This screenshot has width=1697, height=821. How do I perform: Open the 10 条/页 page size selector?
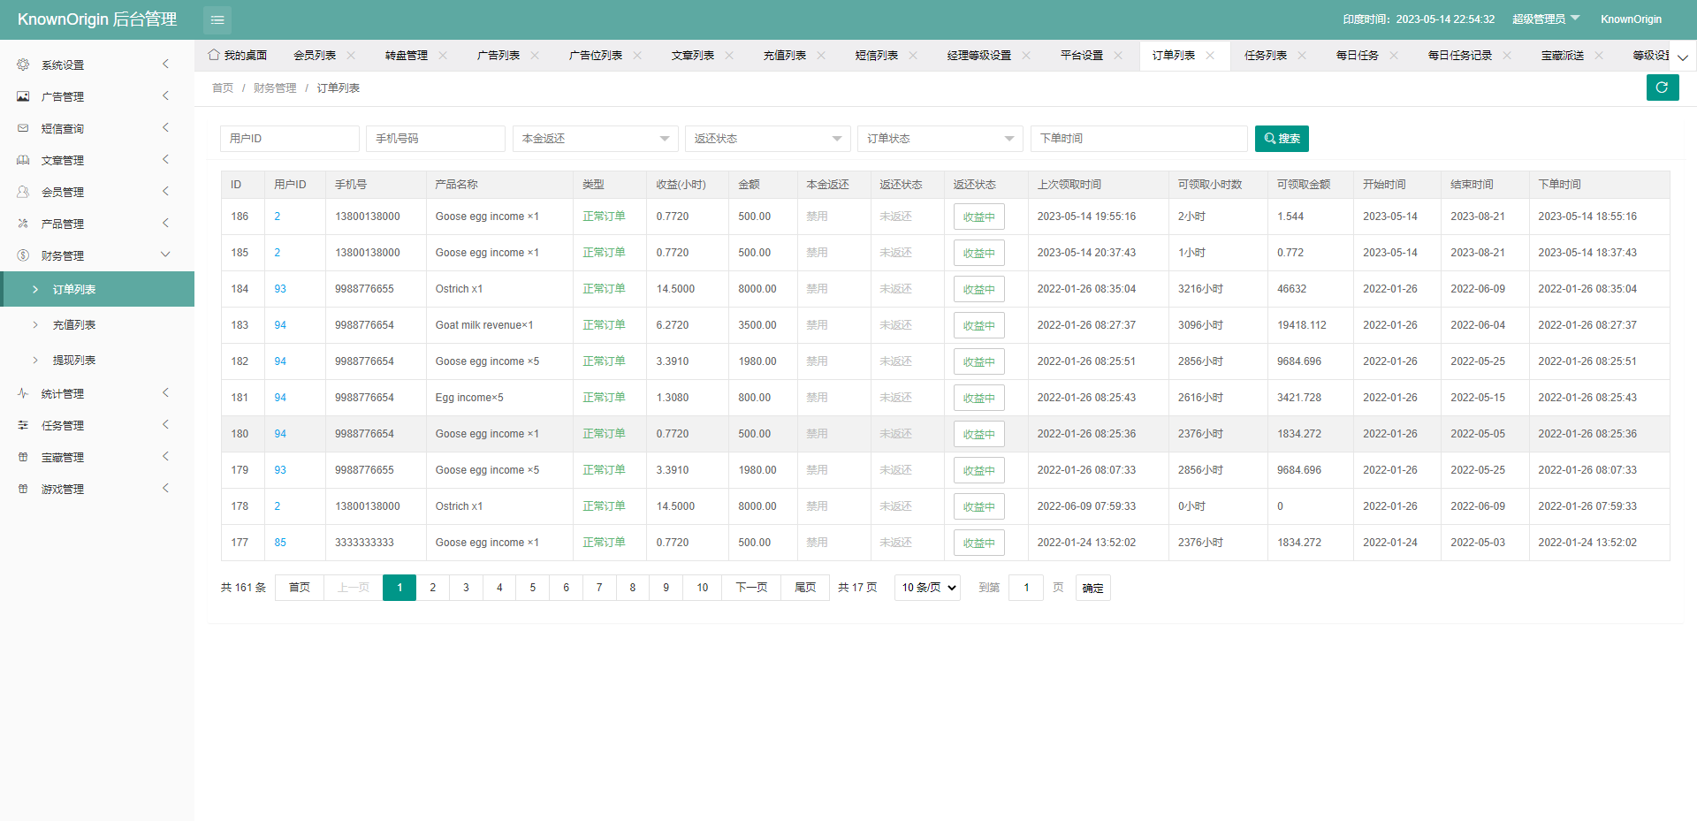[927, 588]
